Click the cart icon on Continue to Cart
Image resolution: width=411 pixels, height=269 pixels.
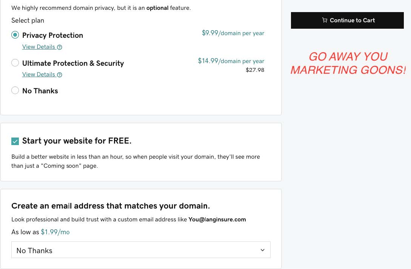pos(325,20)
